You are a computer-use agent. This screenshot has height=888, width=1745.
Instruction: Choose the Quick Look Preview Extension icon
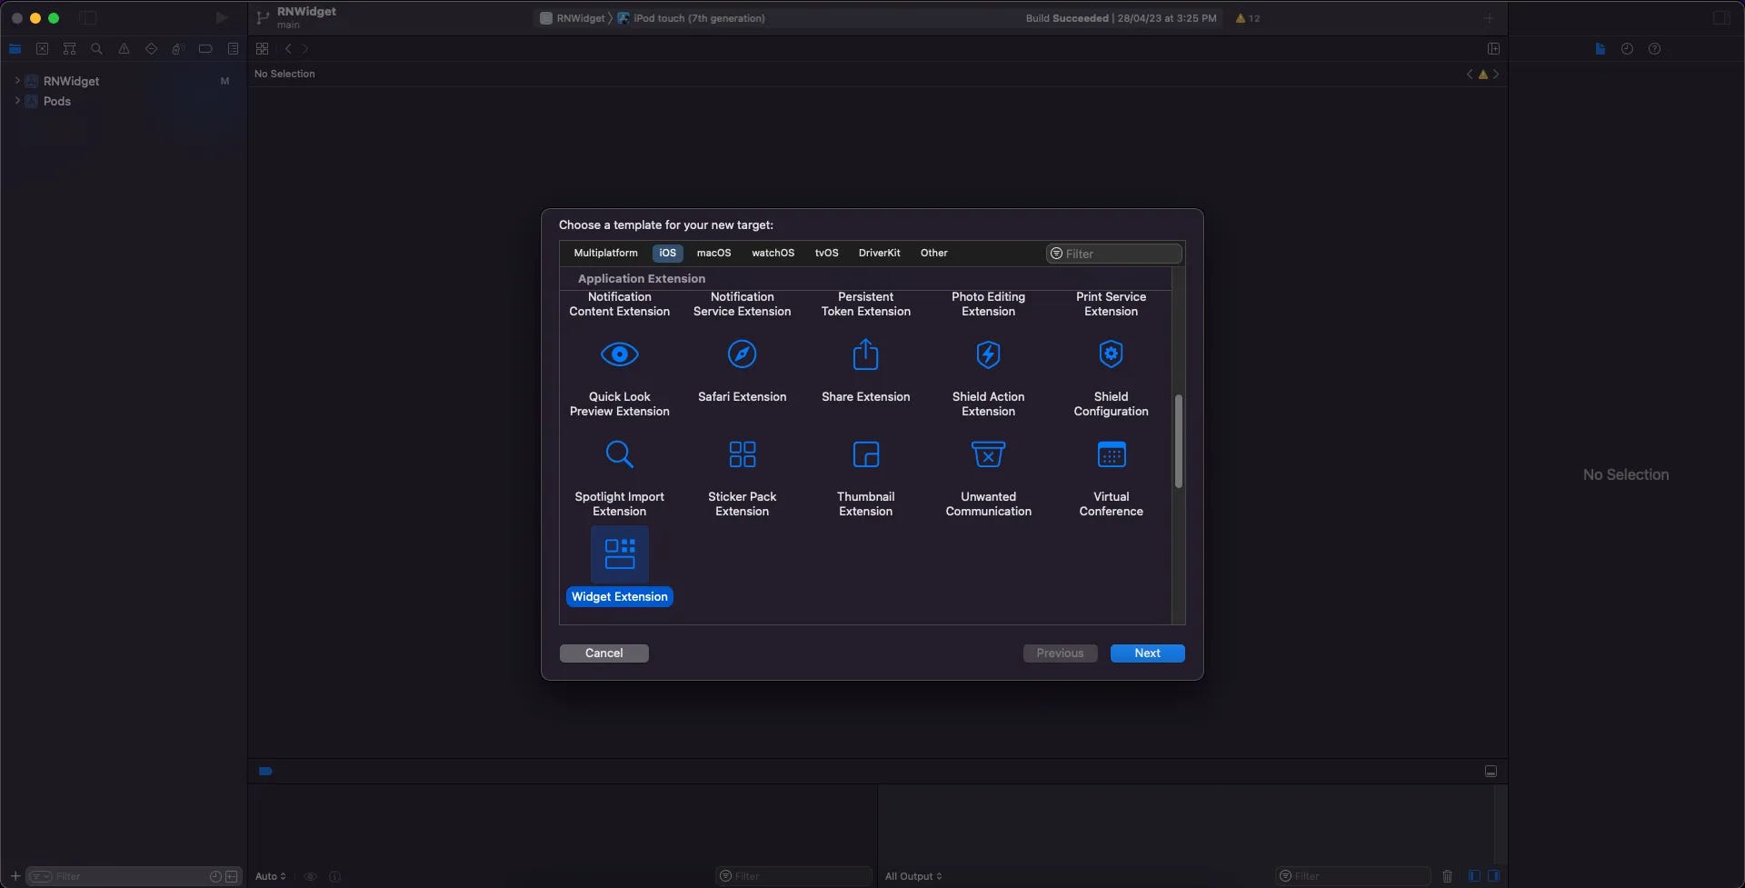(x=620, y=354)
